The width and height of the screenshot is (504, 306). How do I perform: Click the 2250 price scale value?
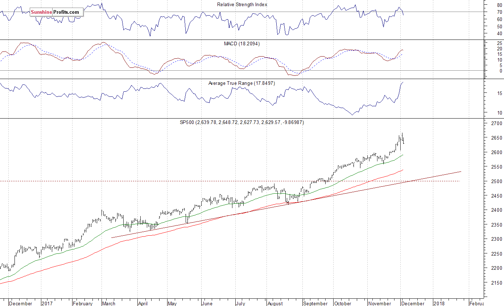(x=497, y=254)
